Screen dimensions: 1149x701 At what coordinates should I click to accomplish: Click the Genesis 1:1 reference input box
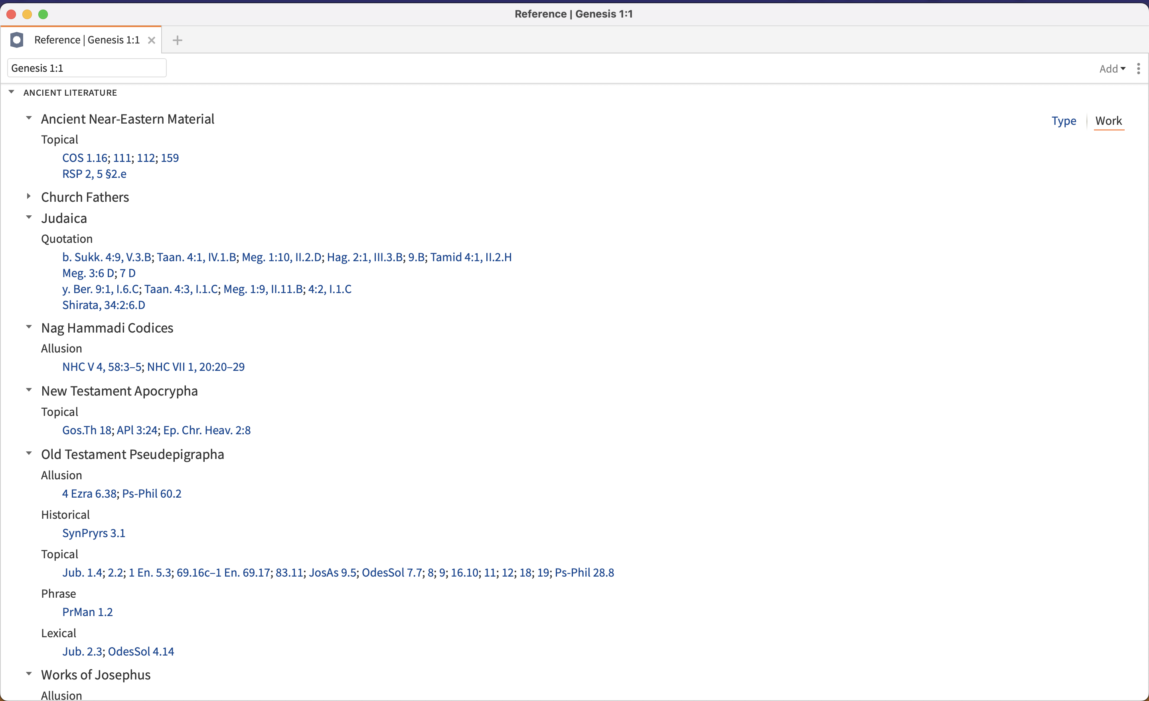click(87, 68)
